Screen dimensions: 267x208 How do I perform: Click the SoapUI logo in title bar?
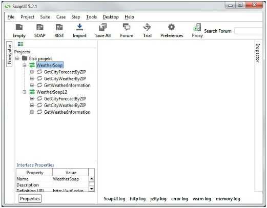(x=8, y=7)
